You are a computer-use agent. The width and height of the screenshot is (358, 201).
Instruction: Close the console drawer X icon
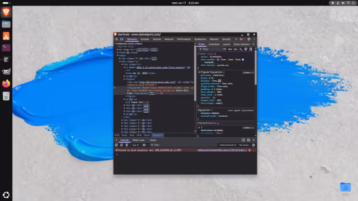click(253, 140)
